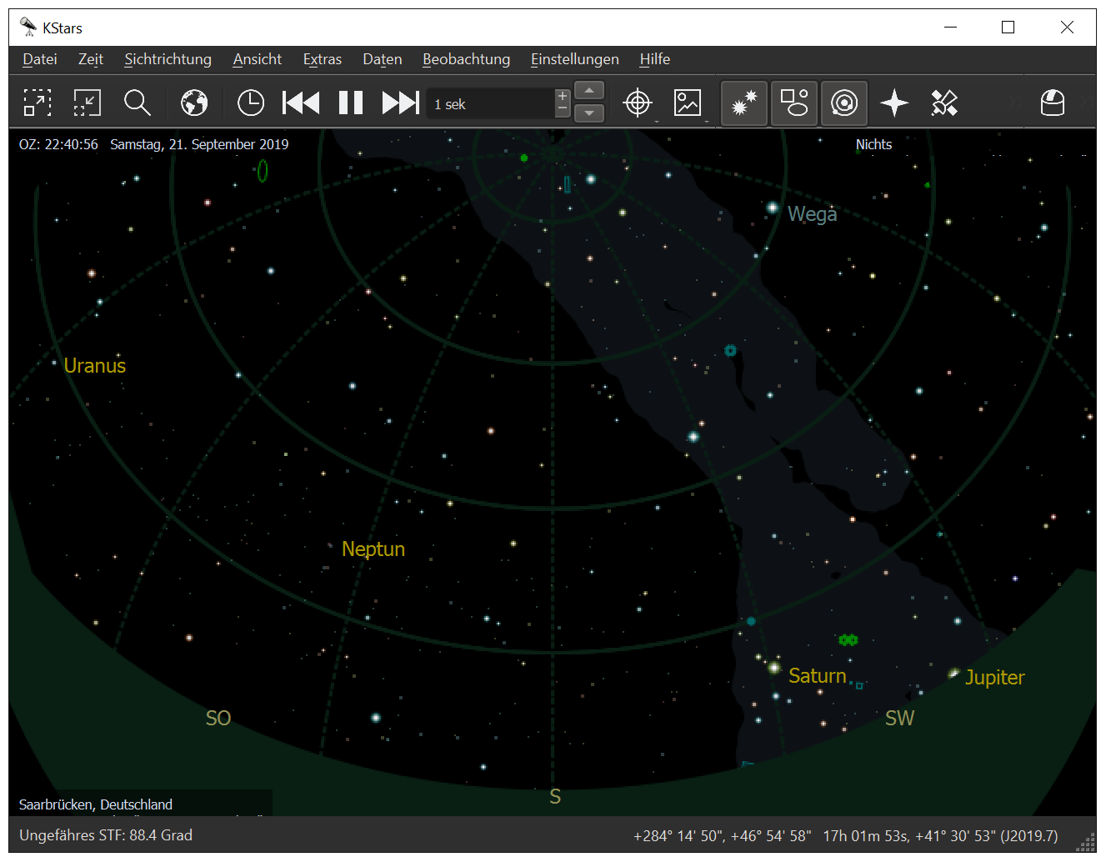Increase time step with the plus button
Viewport: 1106px width, 862px height.
point(563,96)
